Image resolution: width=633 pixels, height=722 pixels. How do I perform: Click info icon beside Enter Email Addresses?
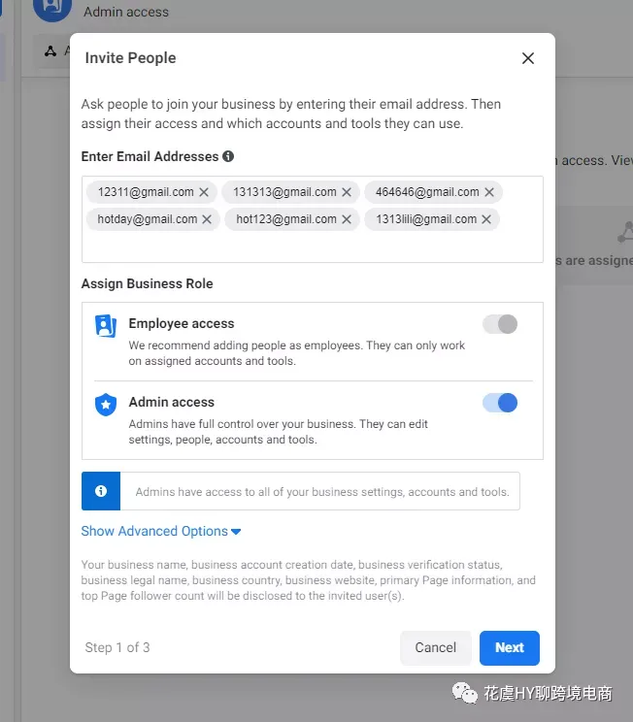click(x=228, y=156)
